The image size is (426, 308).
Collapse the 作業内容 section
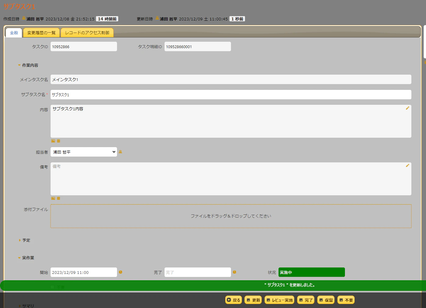coord(28,65)
